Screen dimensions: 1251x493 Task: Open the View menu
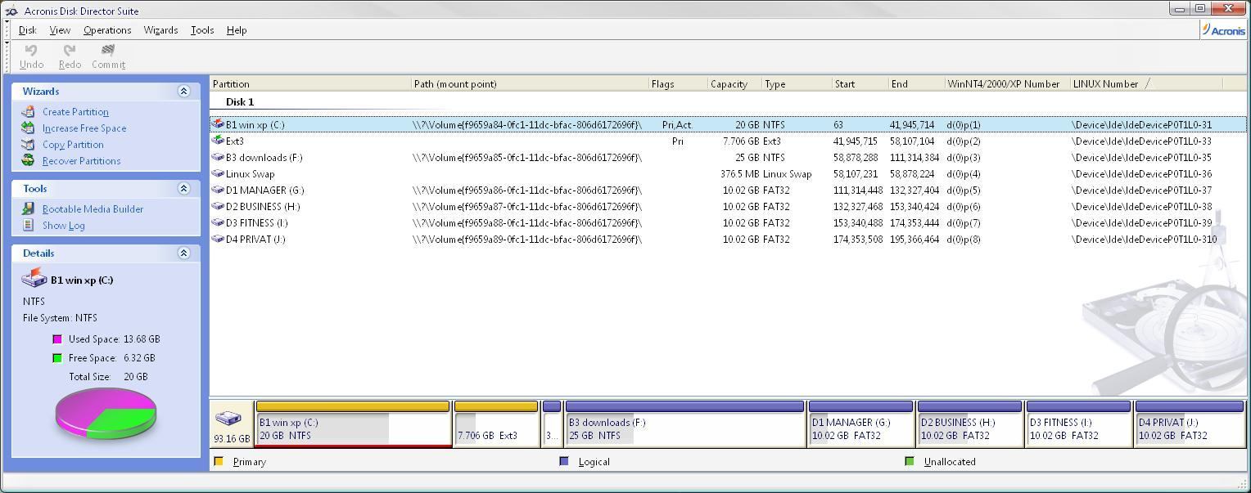[60, 30]
